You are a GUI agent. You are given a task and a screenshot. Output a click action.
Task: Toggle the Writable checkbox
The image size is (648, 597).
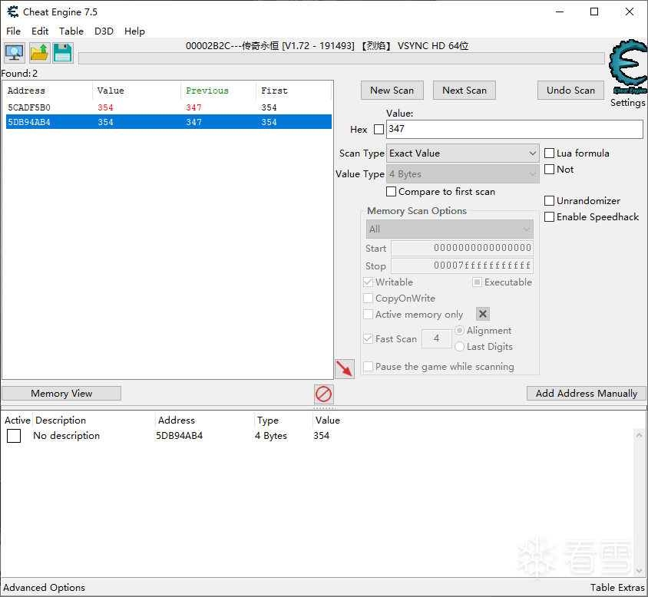[x=368, y=282]
